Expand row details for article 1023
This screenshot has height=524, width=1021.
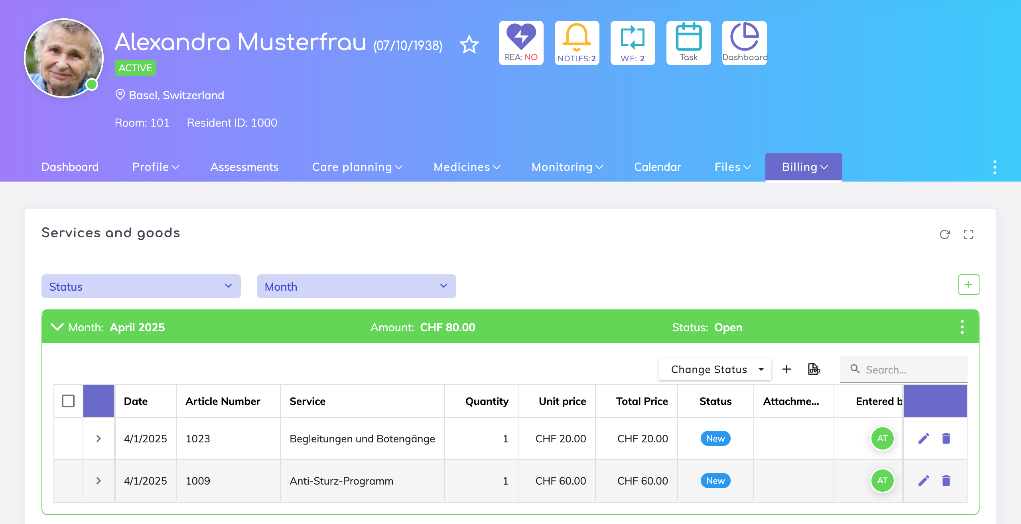[x=99, y=438]
